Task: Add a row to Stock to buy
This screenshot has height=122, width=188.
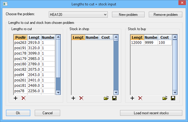Action: (x=132, y=98)
